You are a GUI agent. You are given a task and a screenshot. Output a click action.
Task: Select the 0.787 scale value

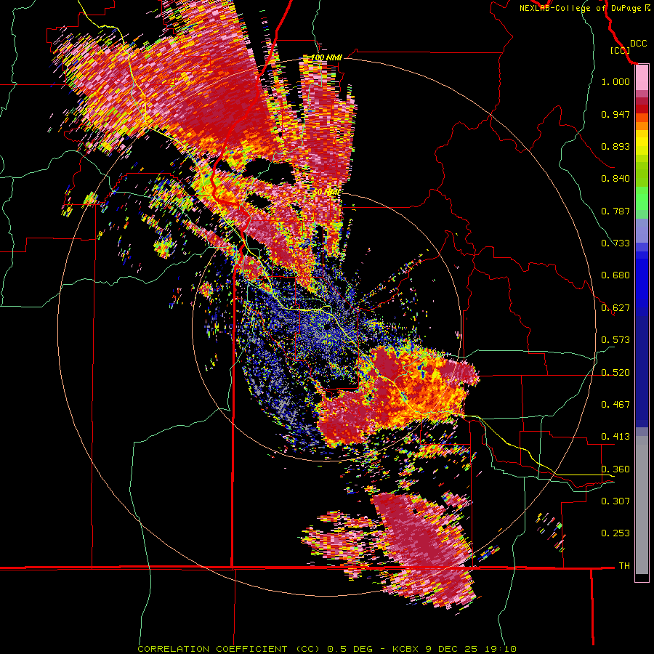tap(615, 211)
